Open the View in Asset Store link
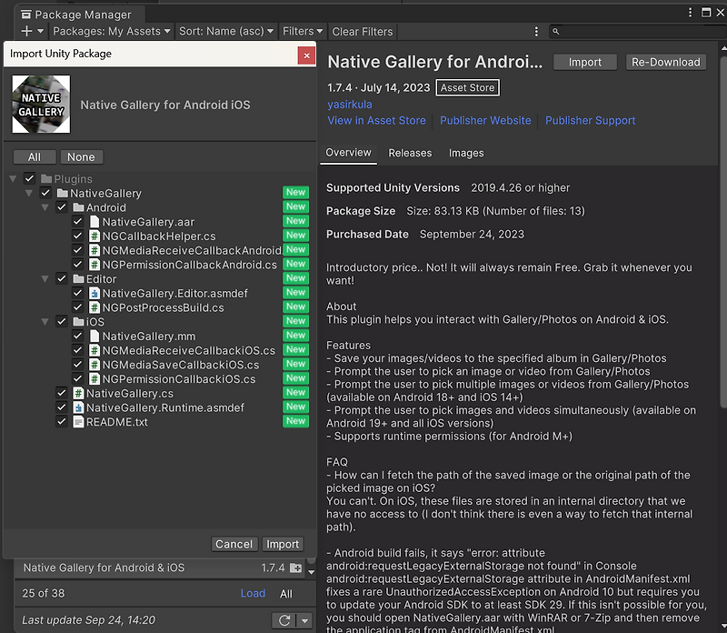Viewport: 727px width, 633px height. (376, 120)
